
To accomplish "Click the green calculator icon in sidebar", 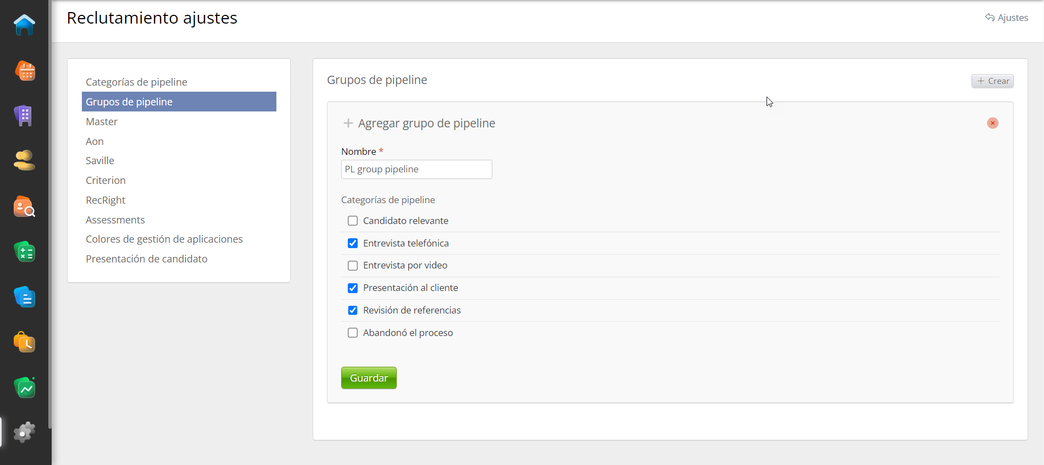I will click(x=25, y=252).
